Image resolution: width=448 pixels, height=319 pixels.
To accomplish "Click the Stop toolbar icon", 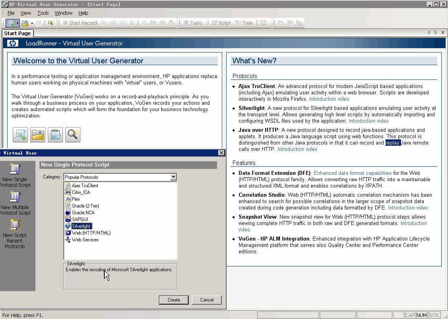I will 113,23.
